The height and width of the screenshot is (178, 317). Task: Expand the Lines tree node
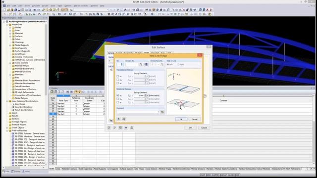click(10, 31)
